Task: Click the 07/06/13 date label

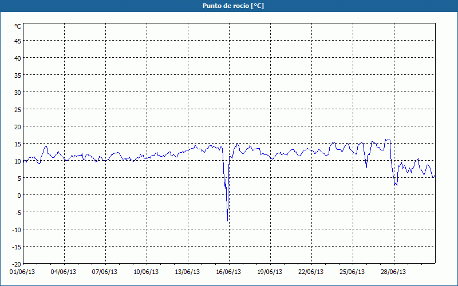Action: tap(105, 272)
